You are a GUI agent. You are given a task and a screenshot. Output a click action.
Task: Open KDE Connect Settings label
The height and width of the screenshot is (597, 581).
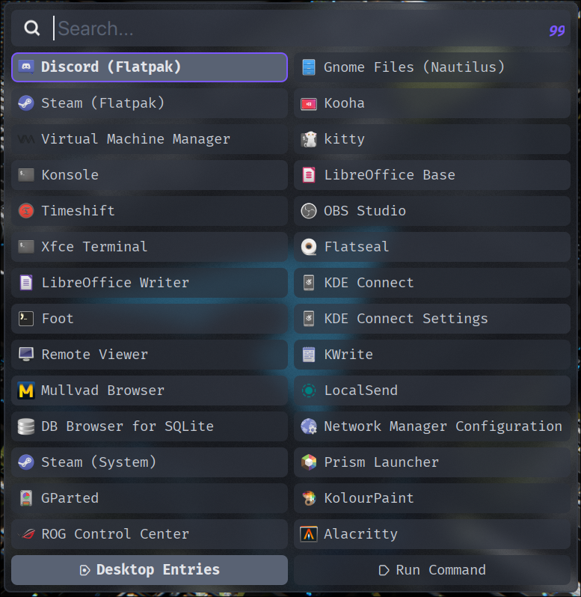click(406, 319)
